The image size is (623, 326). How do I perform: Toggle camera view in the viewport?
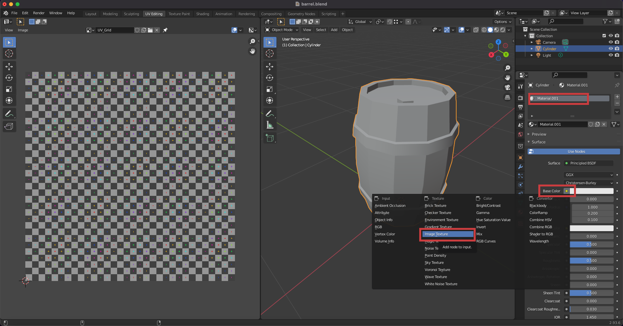(x=507, y=87)
